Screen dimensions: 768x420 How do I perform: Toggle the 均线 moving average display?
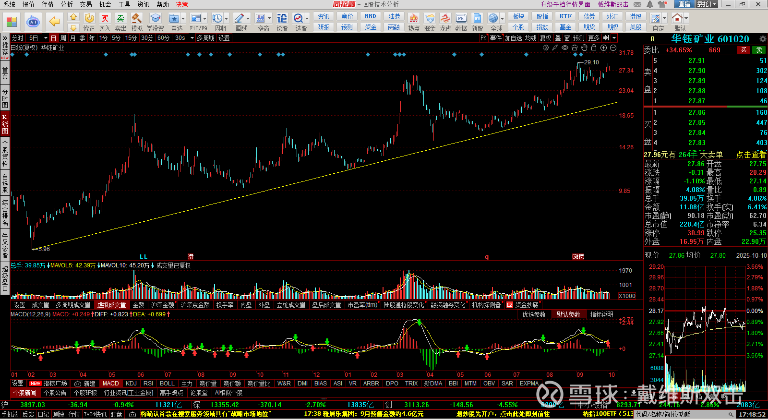coord(530,38)
